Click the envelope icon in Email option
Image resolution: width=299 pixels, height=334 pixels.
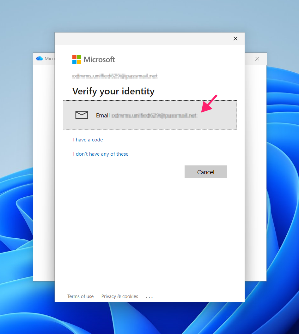82,115
